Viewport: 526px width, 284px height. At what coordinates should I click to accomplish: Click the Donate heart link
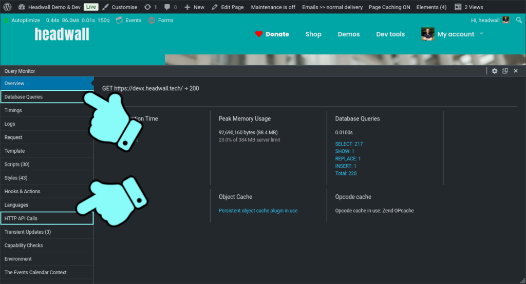click(272, 34)
